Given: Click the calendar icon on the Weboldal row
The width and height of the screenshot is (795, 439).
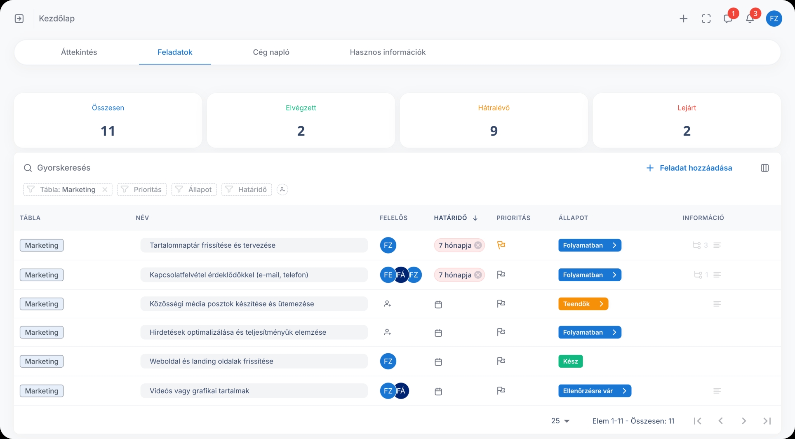Looking at the screenshot, I should pyautogui.click(x=438, y=362).
